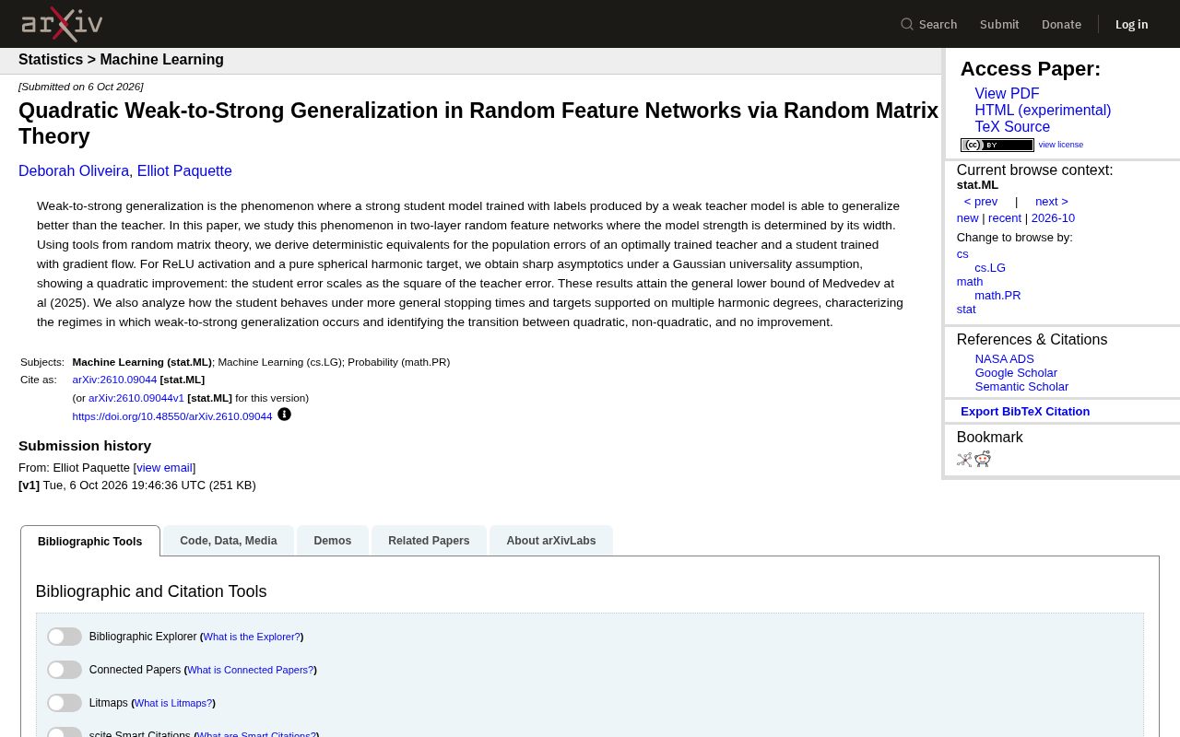Select the Demos tab
This screenshot has width=1180, height=737.
click(333, 541)
